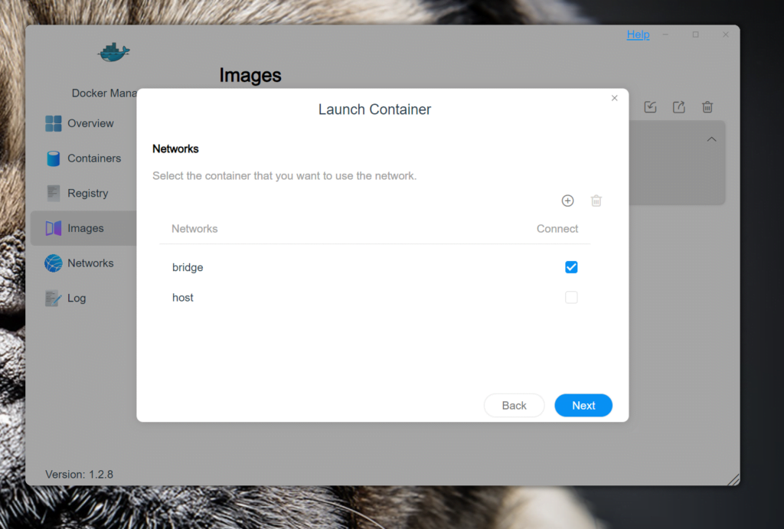The image size is (784, 529).
Task: Open the Help link
Action: pyautogui.click(x=638, y=34)
